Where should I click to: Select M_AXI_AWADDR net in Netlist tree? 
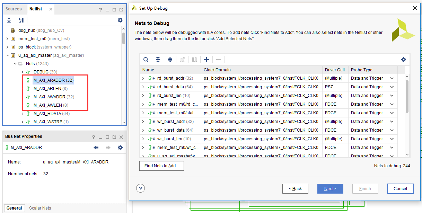coord(53,97)
